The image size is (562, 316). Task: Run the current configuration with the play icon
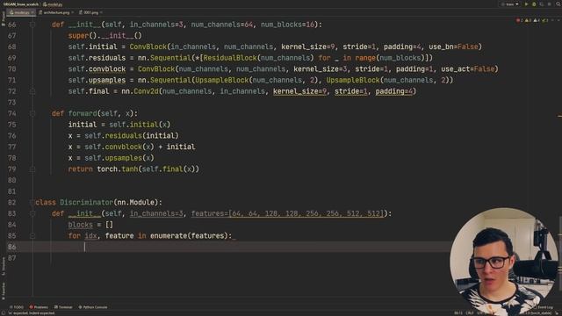(526, 4)
